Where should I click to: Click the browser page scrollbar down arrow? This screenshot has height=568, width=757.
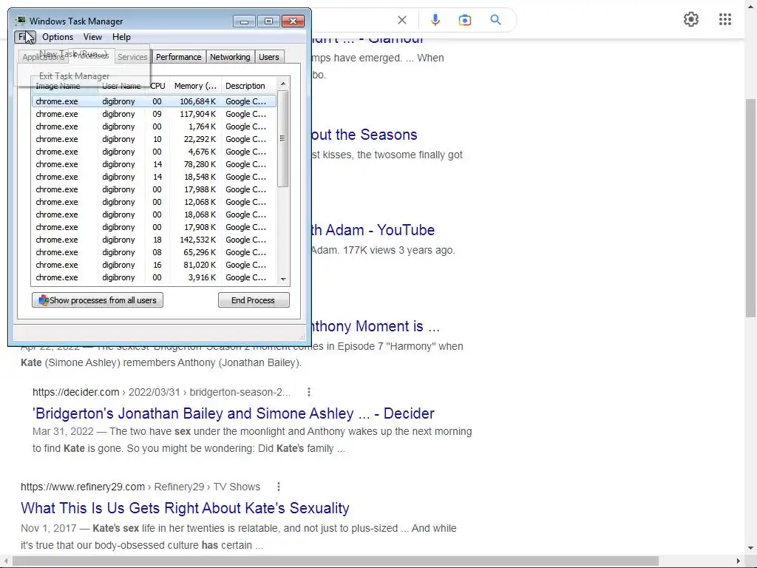coord(750,548)
